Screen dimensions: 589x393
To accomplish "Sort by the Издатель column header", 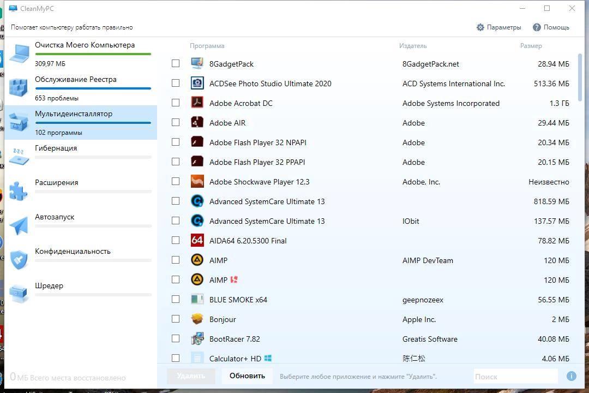I will click(413, 45).
